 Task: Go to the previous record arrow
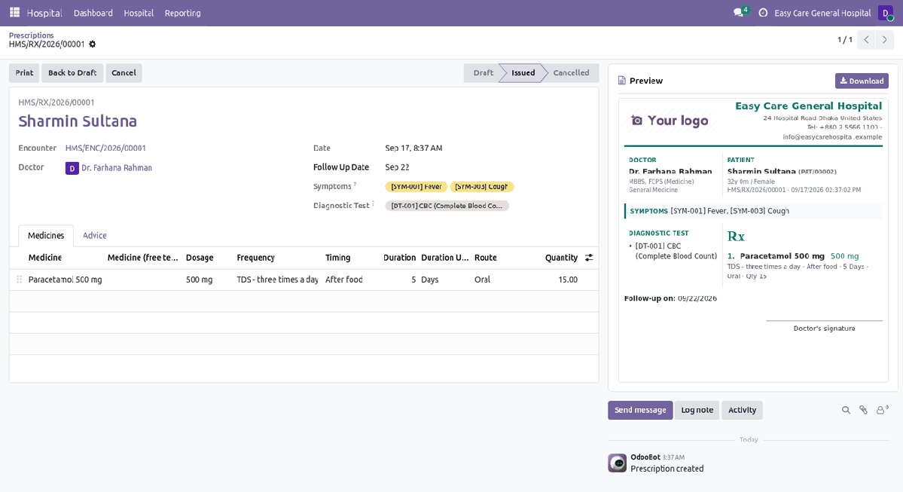[866, 40]
